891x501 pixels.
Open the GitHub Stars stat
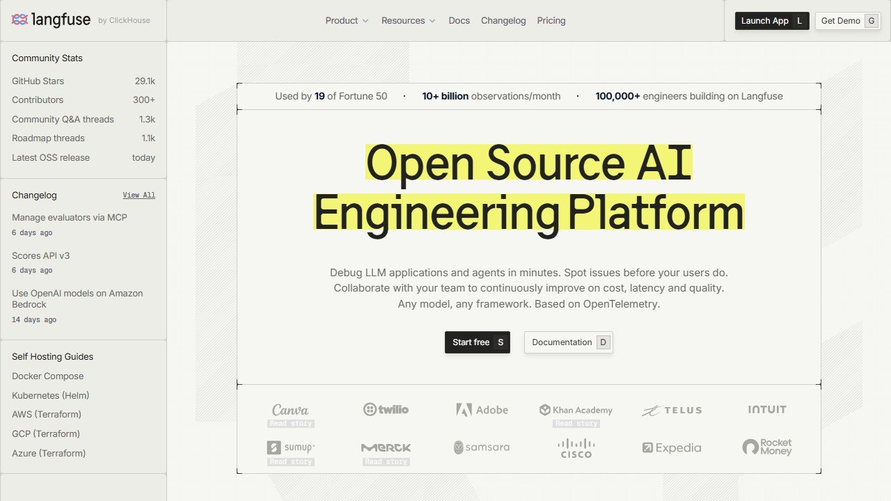coord(84,81)
